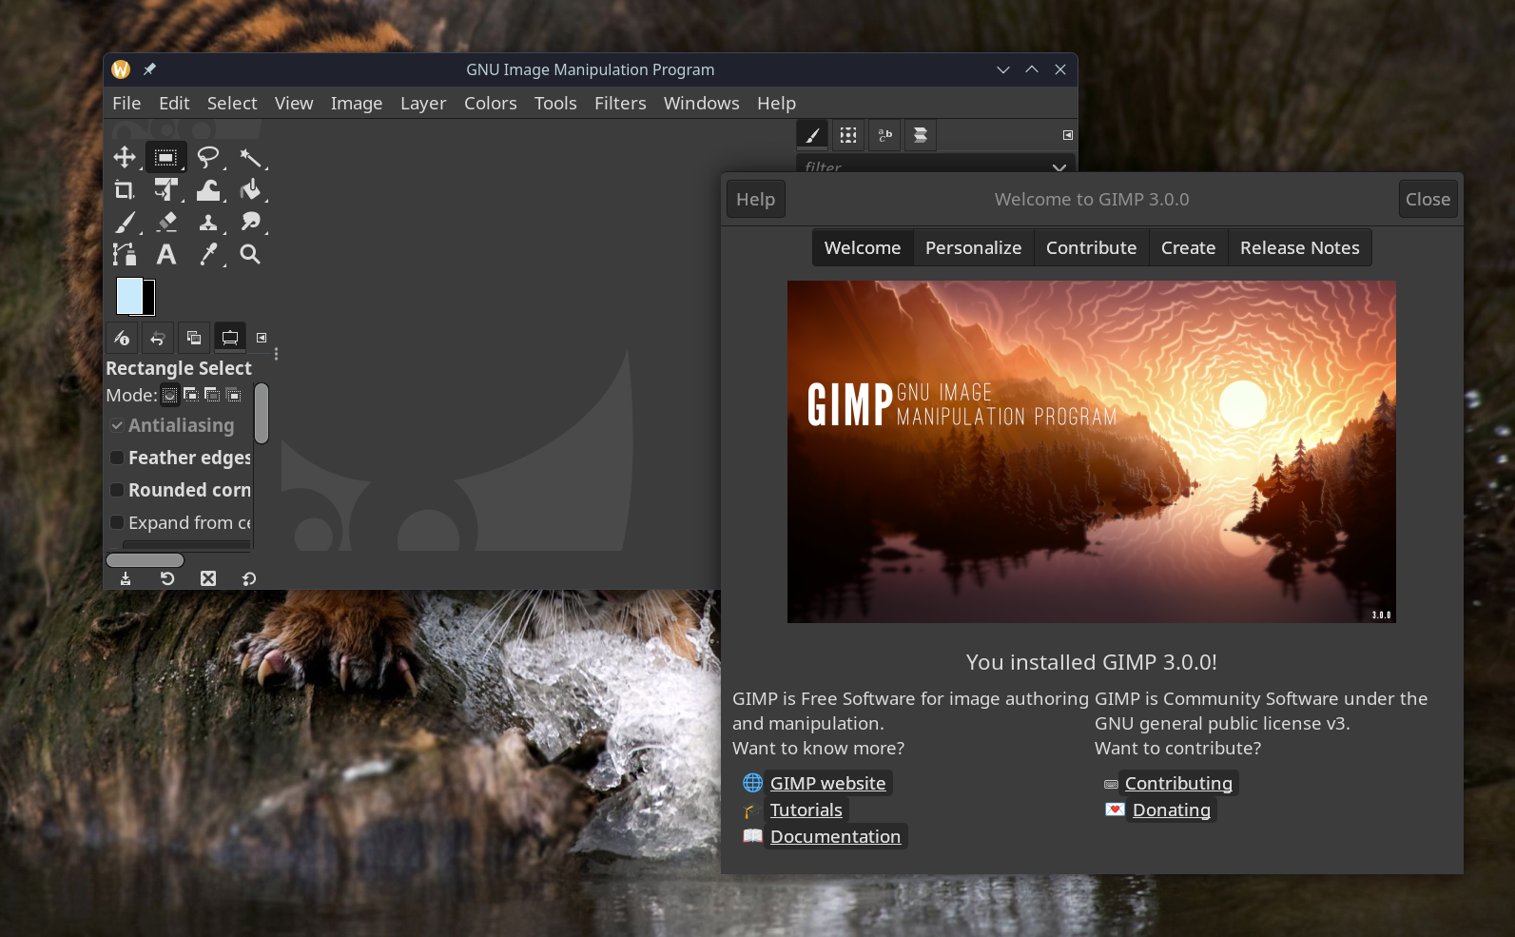The height and width of the screenshot is (937, 1515).
Task: Open the tool options tab configuration menu
Action: click(262, 338)
